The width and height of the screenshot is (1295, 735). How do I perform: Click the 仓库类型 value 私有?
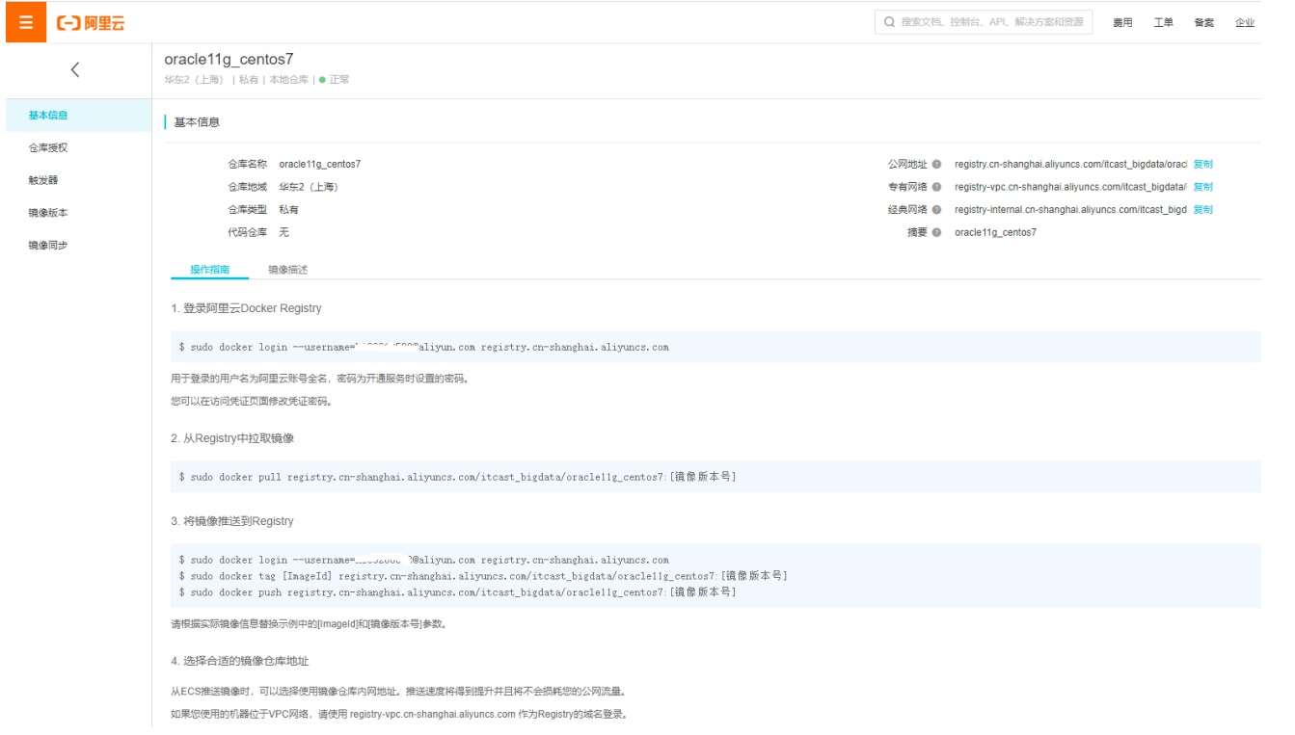click(289, 210)
